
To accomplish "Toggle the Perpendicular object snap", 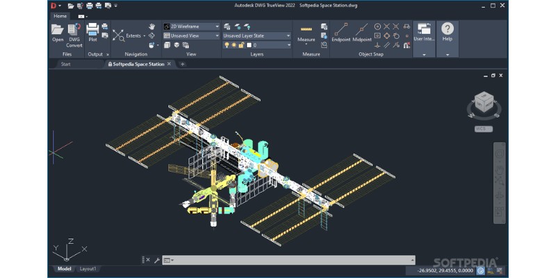I will pos(377,45).
